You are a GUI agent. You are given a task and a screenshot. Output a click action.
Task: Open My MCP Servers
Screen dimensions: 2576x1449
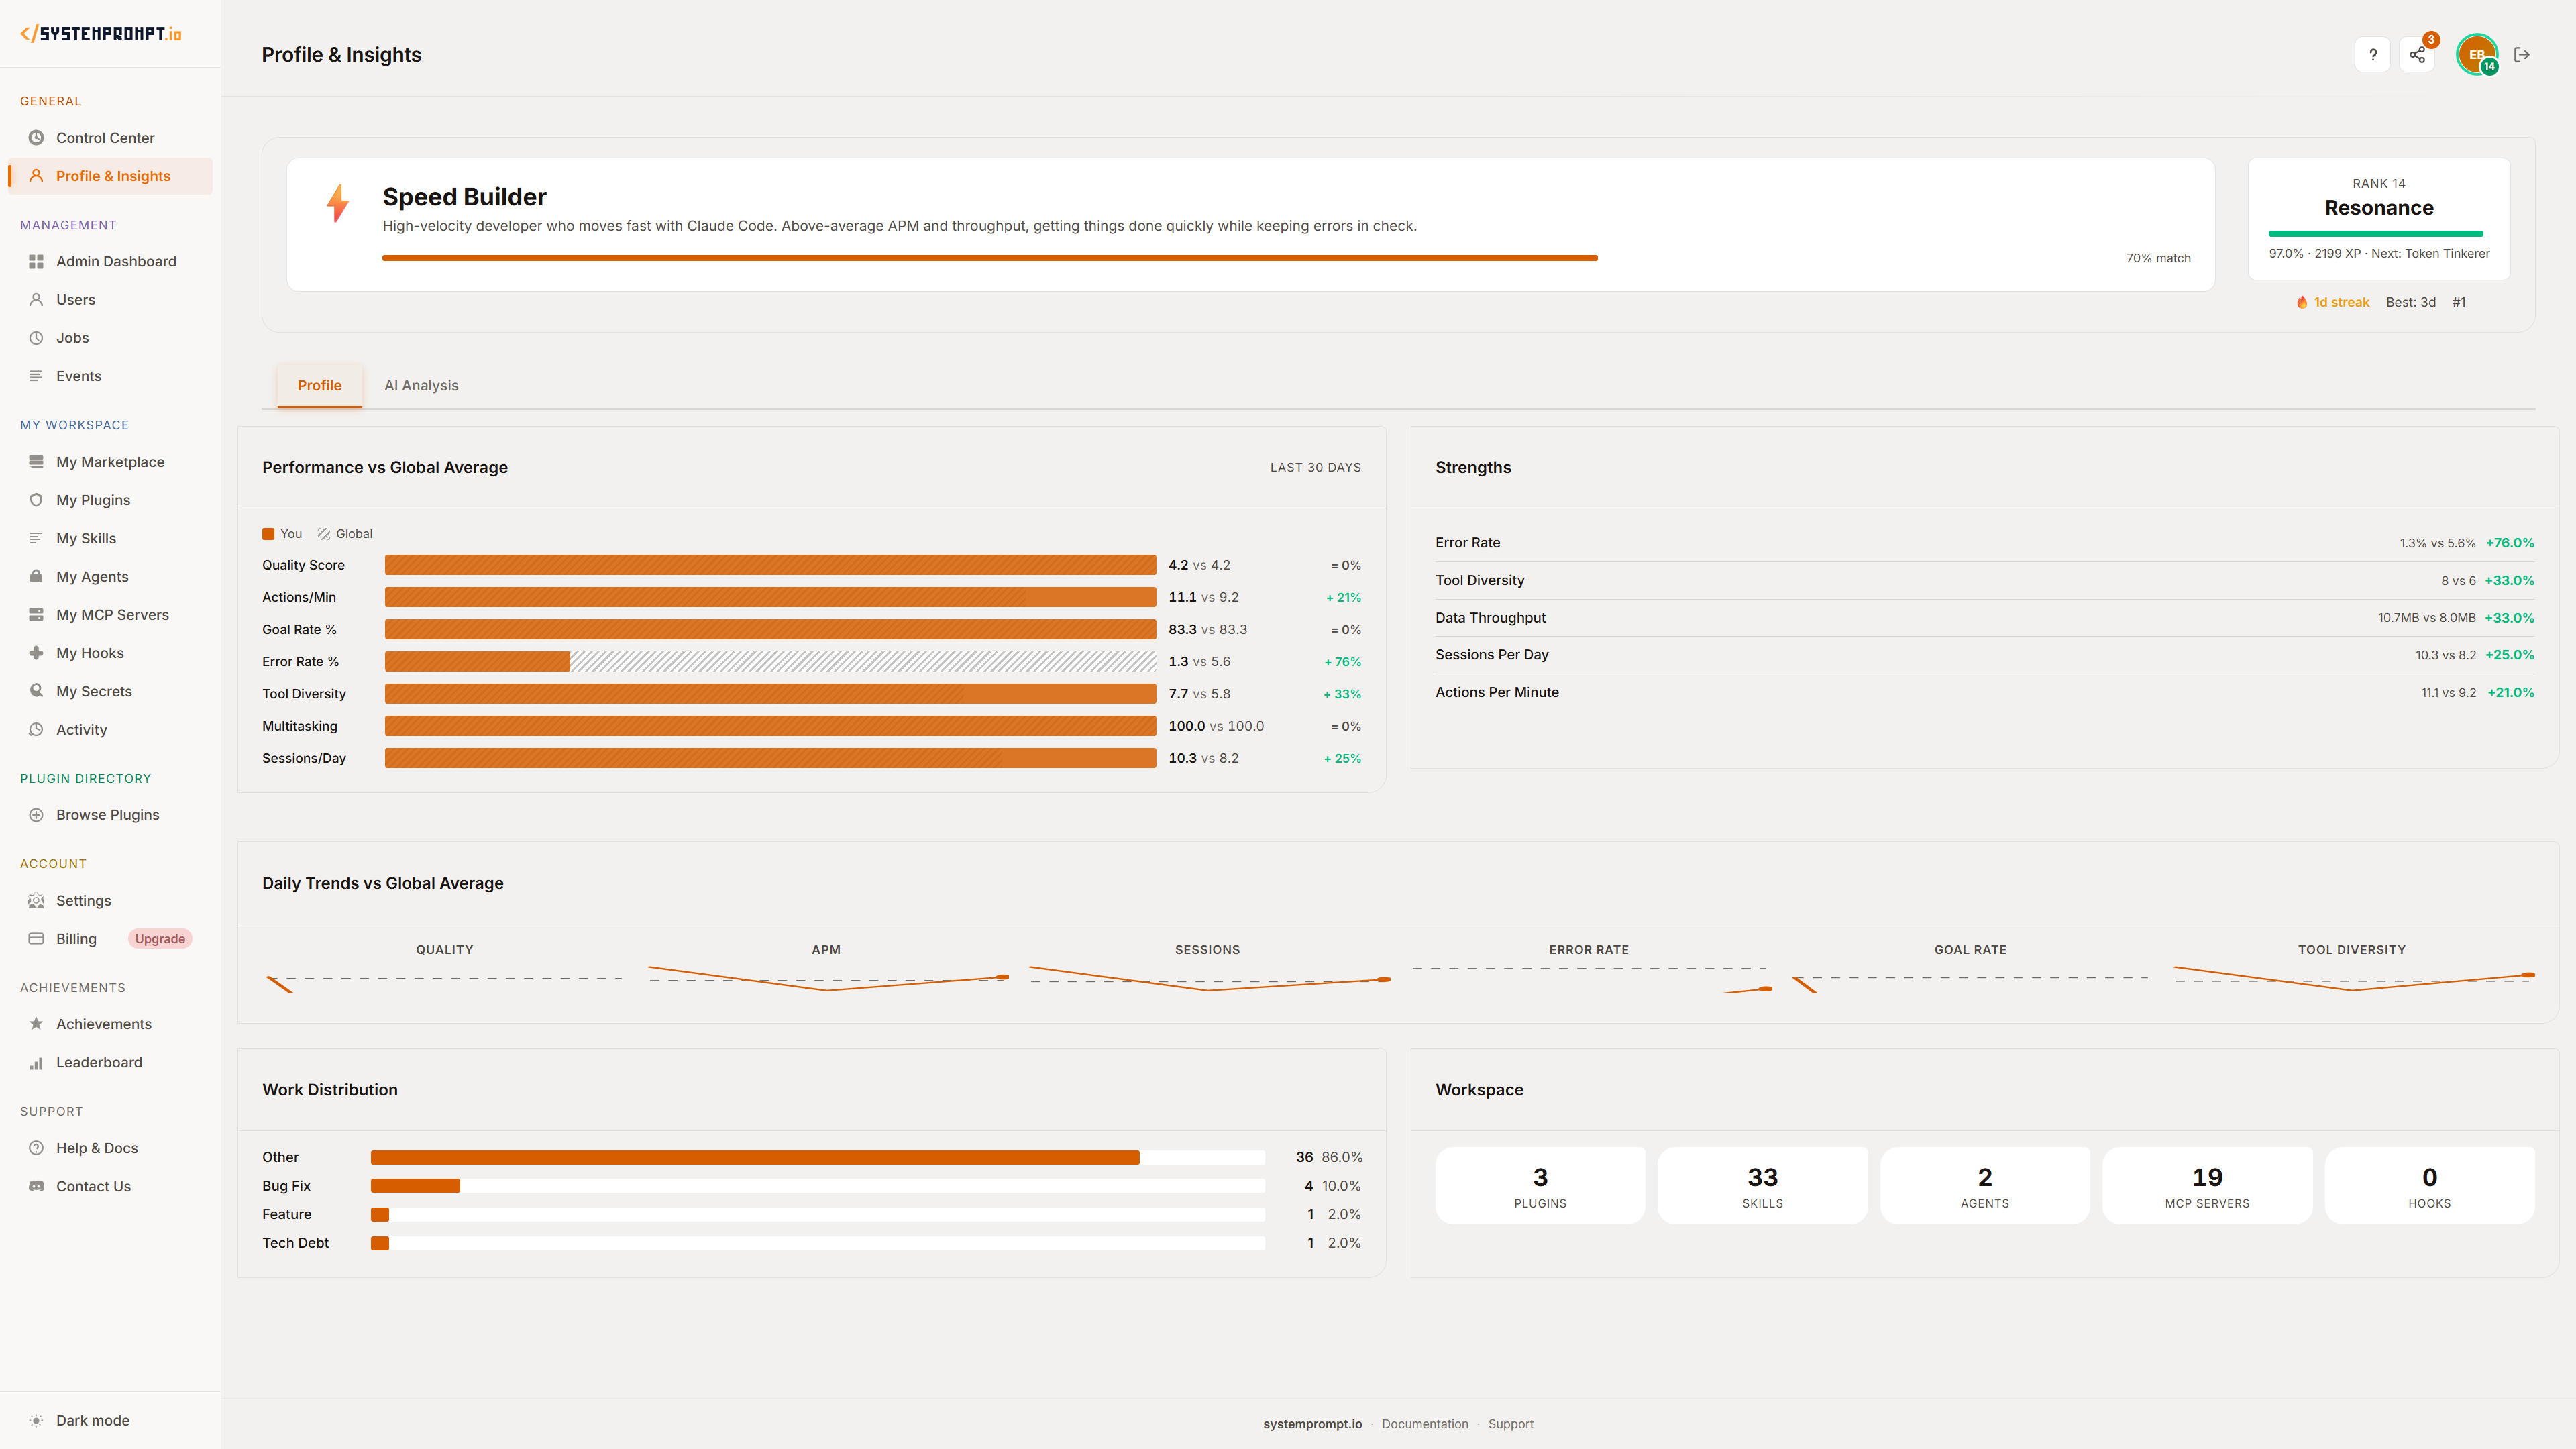[111, 614]
